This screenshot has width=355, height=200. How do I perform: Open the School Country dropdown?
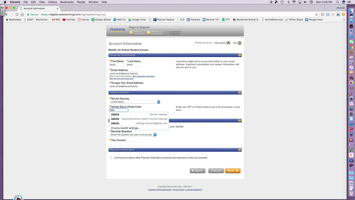[x=135, y=102]
